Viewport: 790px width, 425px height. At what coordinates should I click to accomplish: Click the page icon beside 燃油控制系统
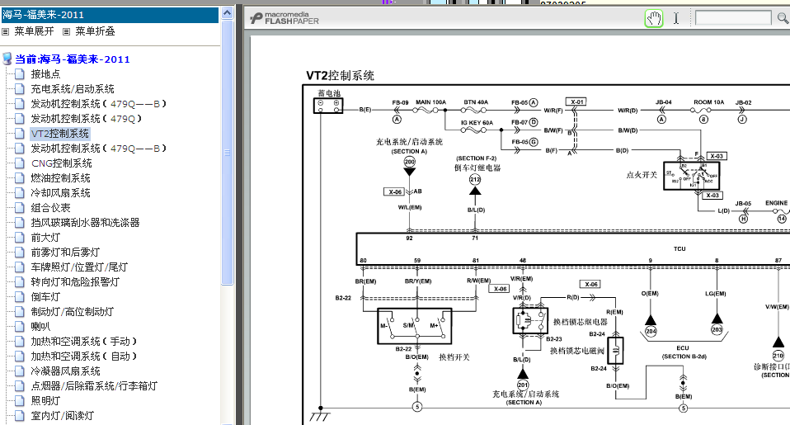pyautogui.click(x=20, y=178)
